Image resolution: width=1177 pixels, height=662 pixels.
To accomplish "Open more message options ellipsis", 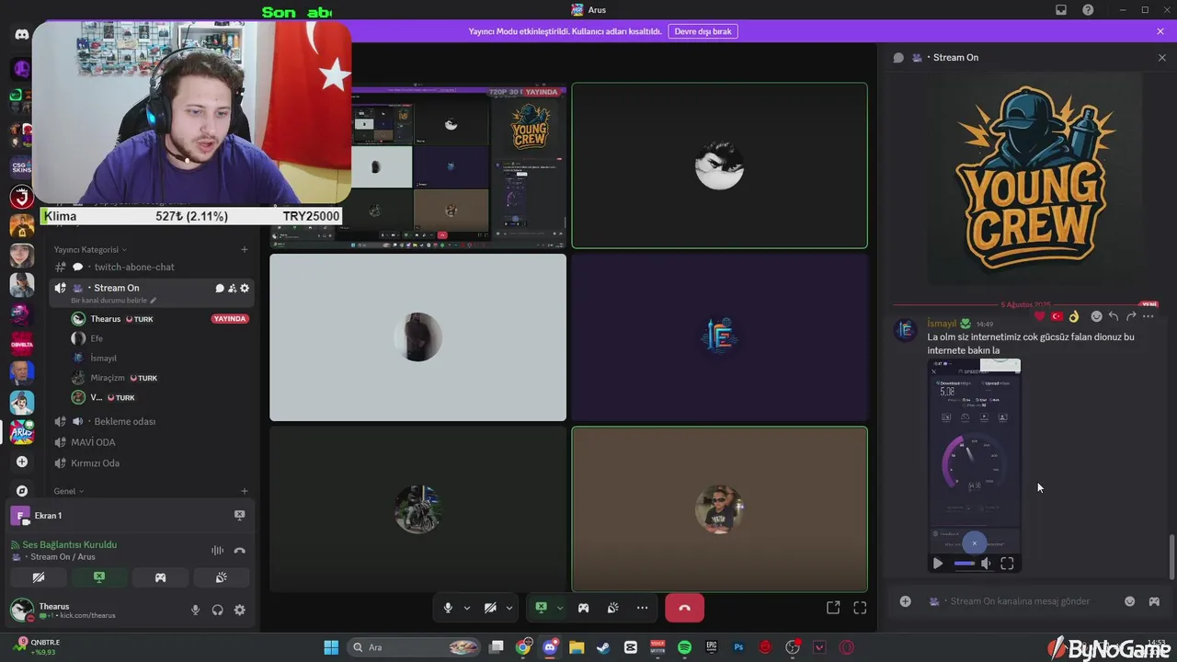I will tap(1148, 316).
